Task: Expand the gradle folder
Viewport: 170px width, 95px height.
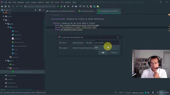Action: click(3, 16)
